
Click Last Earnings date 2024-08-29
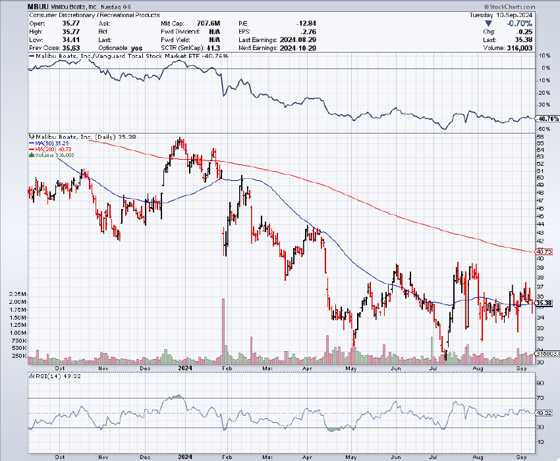pyautogui.click(x=298, y=39)
